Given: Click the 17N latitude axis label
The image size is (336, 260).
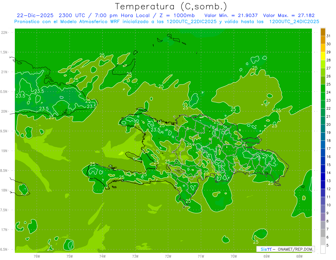Looking at the screenshot, I should tap(4, 230).
